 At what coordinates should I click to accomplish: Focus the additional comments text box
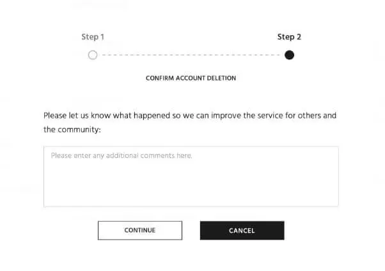pyautogui.click(x=191, y=176)
